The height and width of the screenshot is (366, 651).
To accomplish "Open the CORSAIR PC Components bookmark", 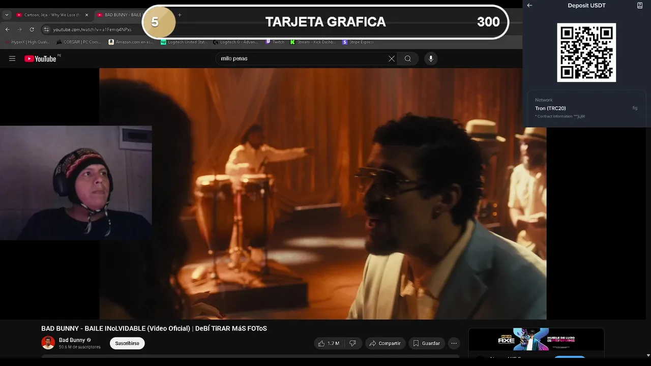I will [x=78, y=42].
